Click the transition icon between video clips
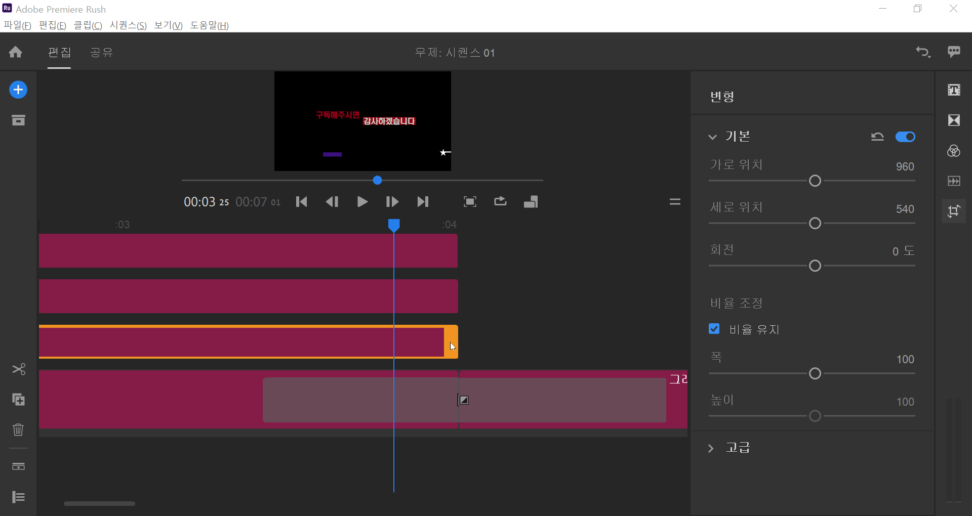This screenshot has height=516, width=972. 464,400
